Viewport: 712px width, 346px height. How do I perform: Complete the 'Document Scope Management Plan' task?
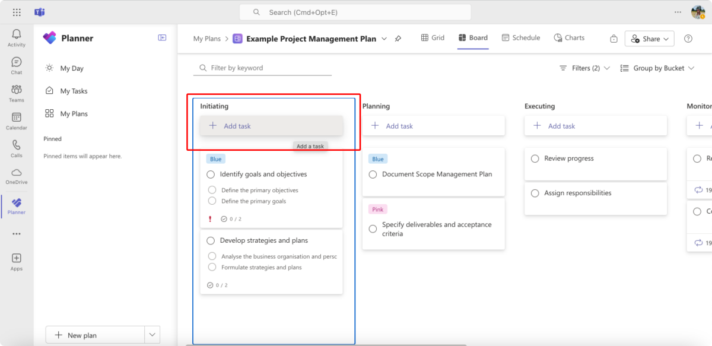click(374, 174)
